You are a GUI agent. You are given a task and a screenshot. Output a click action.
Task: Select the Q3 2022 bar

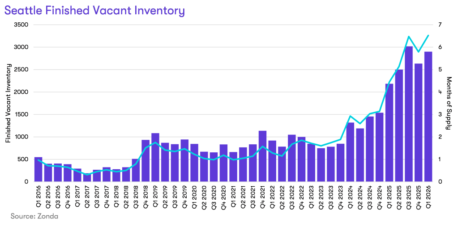click(291, 158)
